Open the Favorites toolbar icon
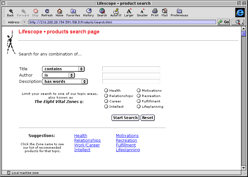The height and width of the screenshot is (177, 248). [73, 13]
